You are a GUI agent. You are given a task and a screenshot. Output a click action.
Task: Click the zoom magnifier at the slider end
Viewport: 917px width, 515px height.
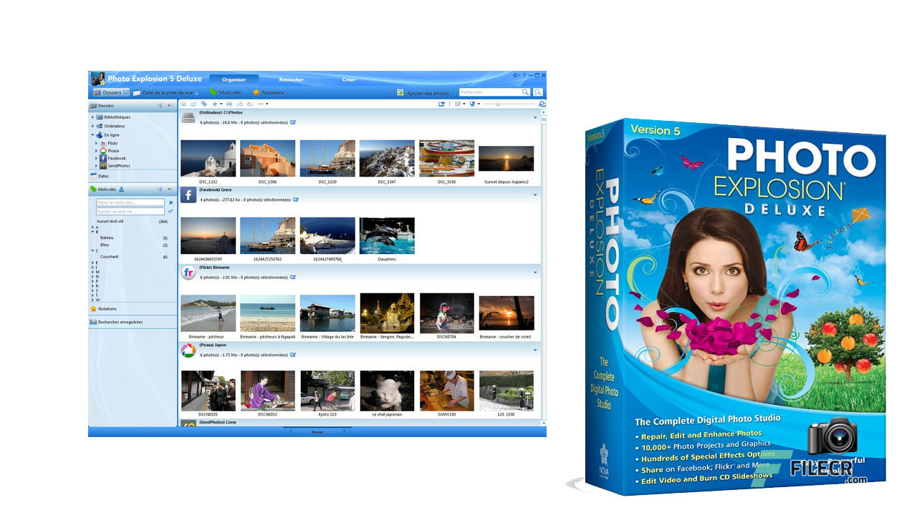coord(542,104)
